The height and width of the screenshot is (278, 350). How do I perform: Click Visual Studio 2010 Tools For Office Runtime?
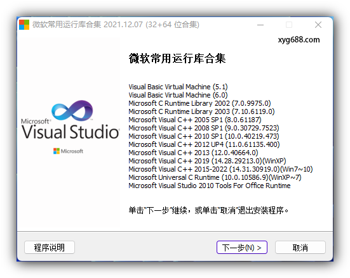point(210,186)
